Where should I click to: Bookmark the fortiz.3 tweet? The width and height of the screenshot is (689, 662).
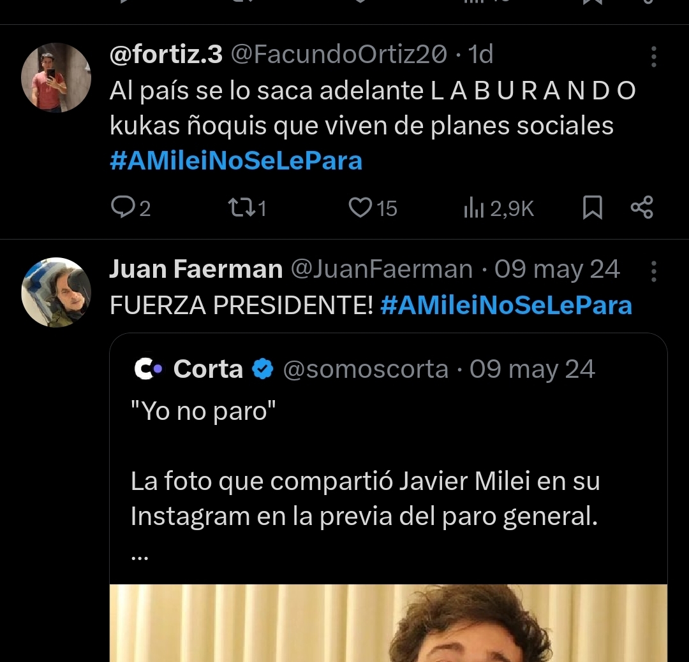coord(593,208)
